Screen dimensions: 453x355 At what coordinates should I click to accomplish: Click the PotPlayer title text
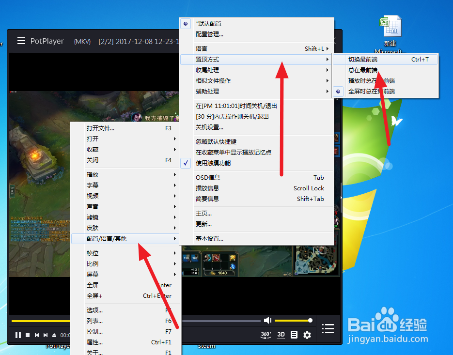tap(47, 41)
